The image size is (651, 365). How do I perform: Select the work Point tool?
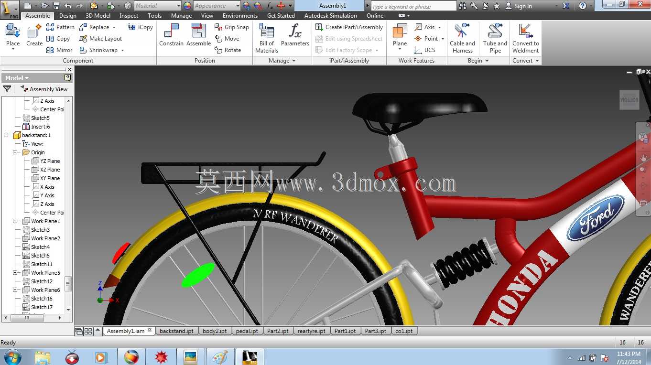point(426,39)
